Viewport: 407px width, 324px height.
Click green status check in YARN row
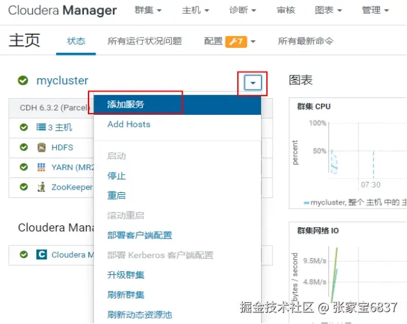pos(24,167)
